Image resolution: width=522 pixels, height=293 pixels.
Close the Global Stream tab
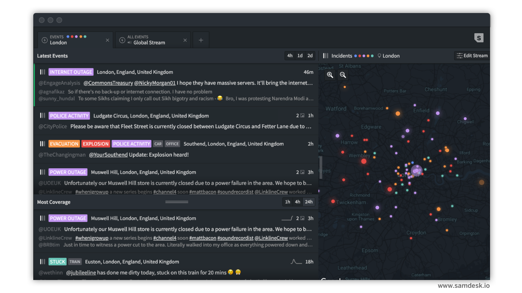tap(185, 40)
